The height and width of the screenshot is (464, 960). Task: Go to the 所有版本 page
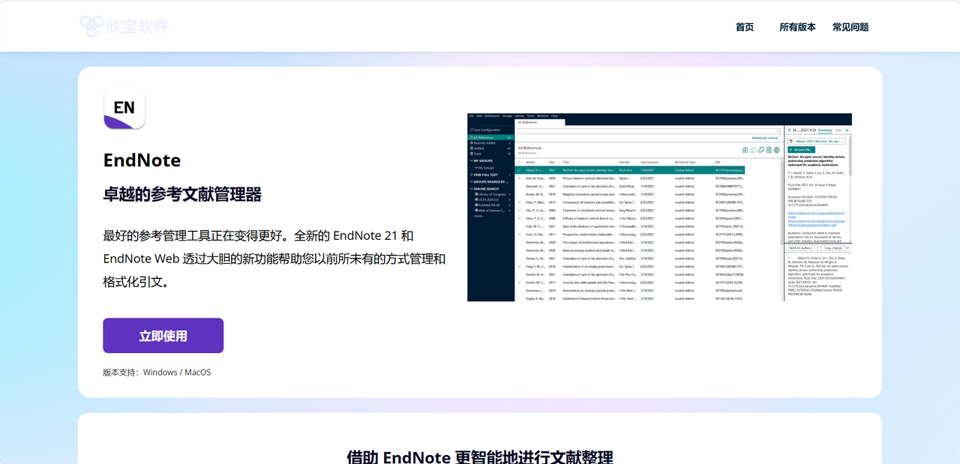tap(797, 27)
